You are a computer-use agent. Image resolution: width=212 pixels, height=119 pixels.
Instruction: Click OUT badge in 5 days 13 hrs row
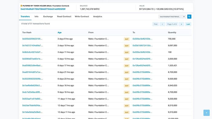[x=127, y=59]
